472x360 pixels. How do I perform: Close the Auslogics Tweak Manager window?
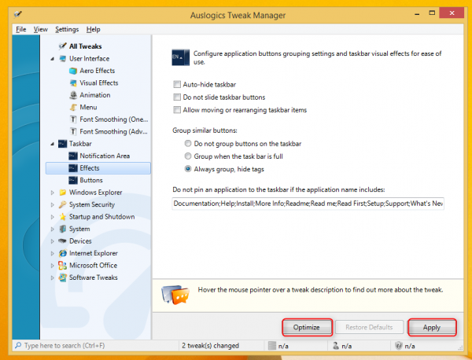[452, 13]
